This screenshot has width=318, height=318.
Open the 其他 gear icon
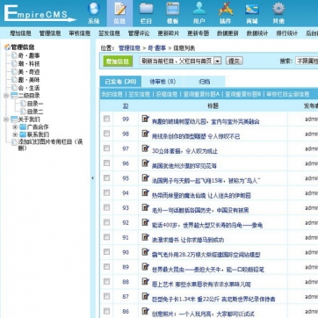click(278, 9)
